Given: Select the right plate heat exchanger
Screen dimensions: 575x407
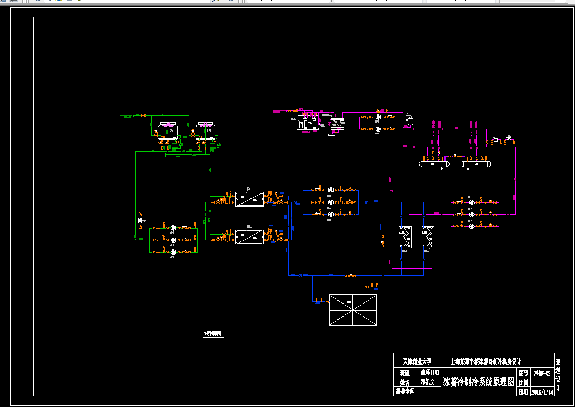Looking at the screenshot, I should pos(428,238).
